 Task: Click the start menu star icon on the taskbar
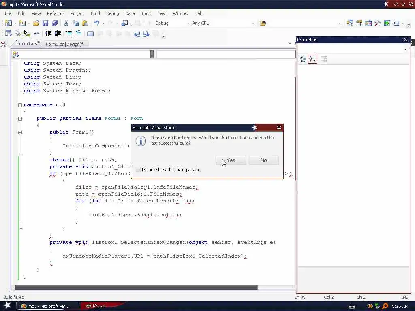[x=7, y=305]
